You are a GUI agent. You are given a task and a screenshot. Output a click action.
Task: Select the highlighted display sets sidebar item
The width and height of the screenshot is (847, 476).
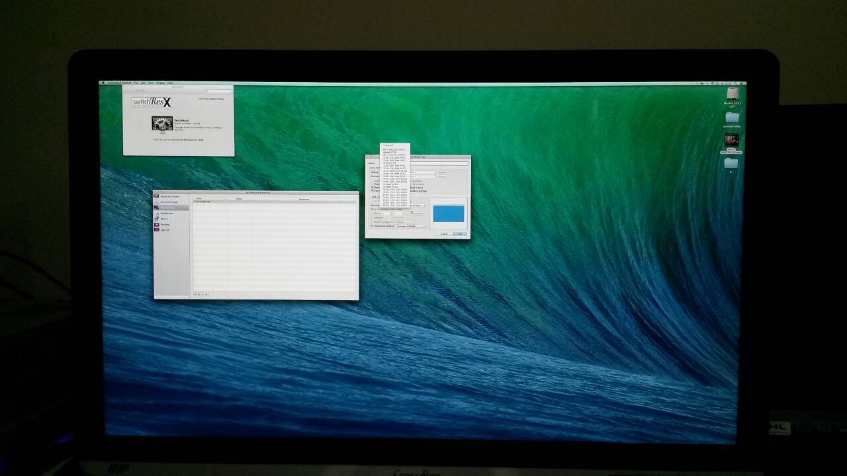(x=171, y=208)
